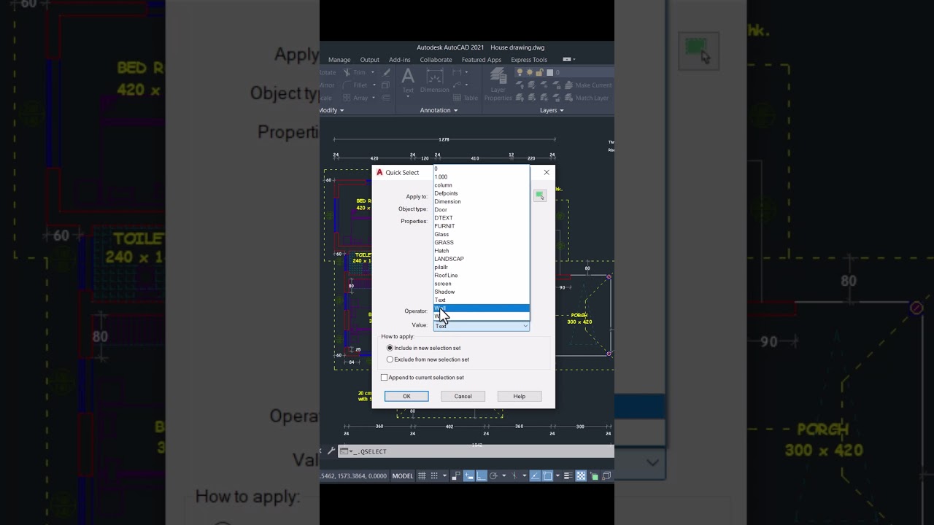Open the Fillet dropdown arrow

[374, 85]
